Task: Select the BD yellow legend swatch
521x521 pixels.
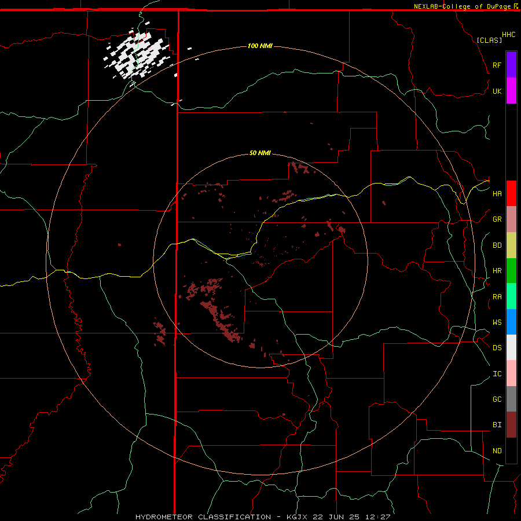Action: tap(511, 245)
